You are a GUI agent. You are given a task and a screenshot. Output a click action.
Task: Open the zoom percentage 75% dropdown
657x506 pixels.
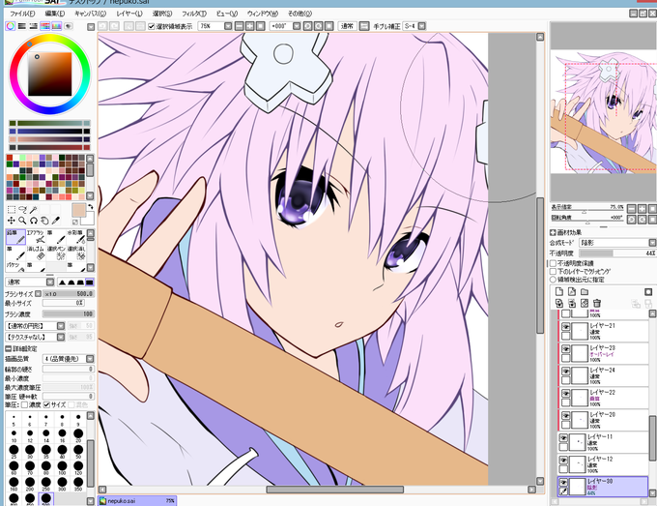pos(227,26)
